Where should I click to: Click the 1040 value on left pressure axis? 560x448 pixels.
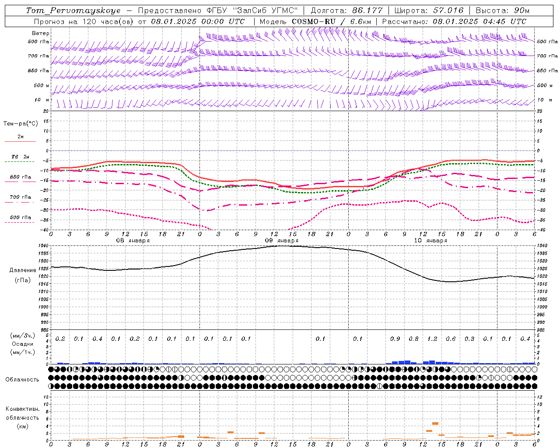[44, 246]
